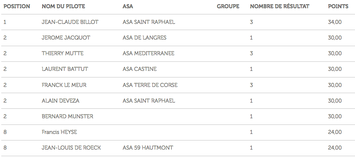Select pilot name JEAN-LOUIS DE ROECK

(x=71, y=148)
